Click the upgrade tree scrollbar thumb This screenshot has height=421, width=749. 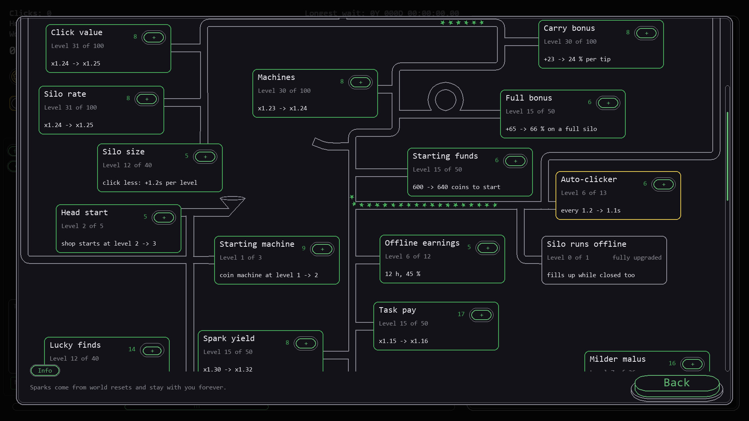tap(728, 156)
